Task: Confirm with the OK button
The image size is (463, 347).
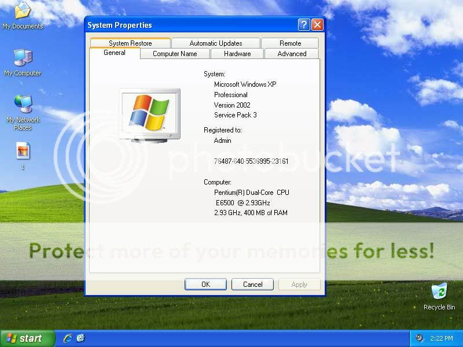Action: (x=205, y=284)
